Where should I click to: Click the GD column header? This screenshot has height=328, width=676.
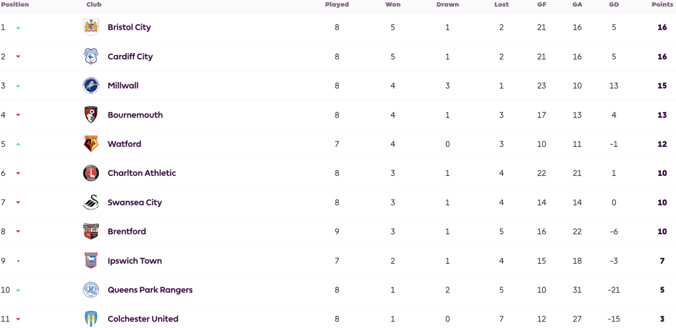614,5
